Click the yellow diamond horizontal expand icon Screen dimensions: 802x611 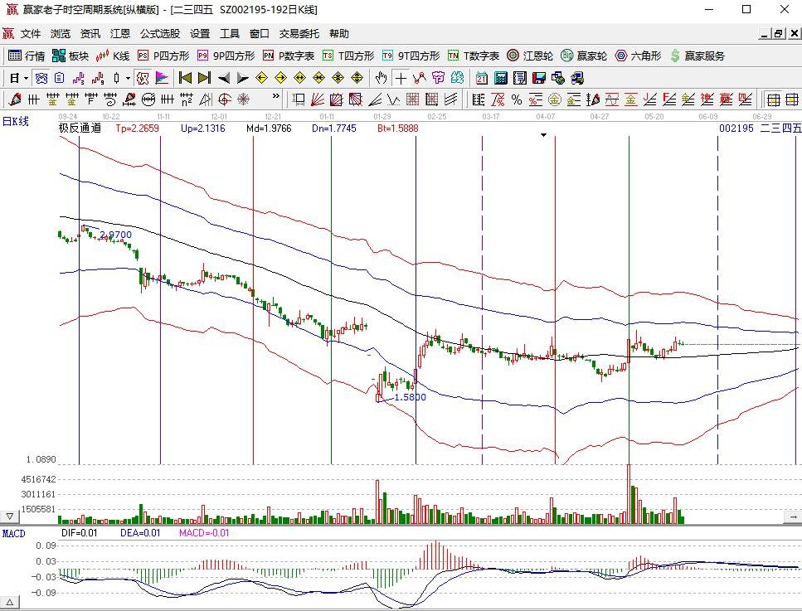pyautogui.click(x=299, y=78)
